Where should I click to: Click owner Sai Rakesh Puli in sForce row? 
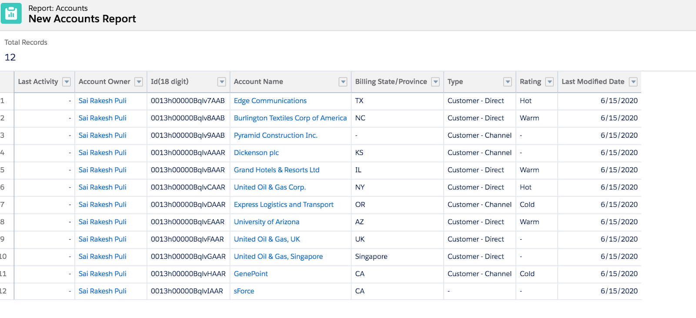103,291
